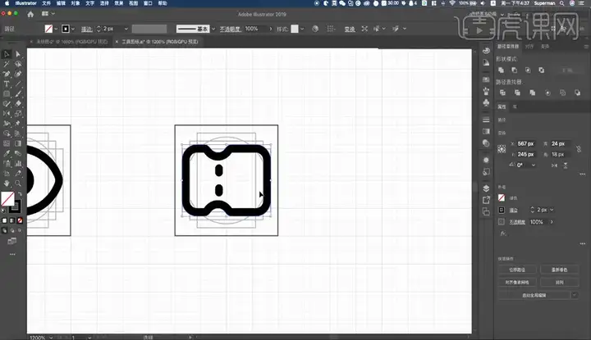Apply Intersect shape mode
Screen dimensions: 591x340
(528, 70)
